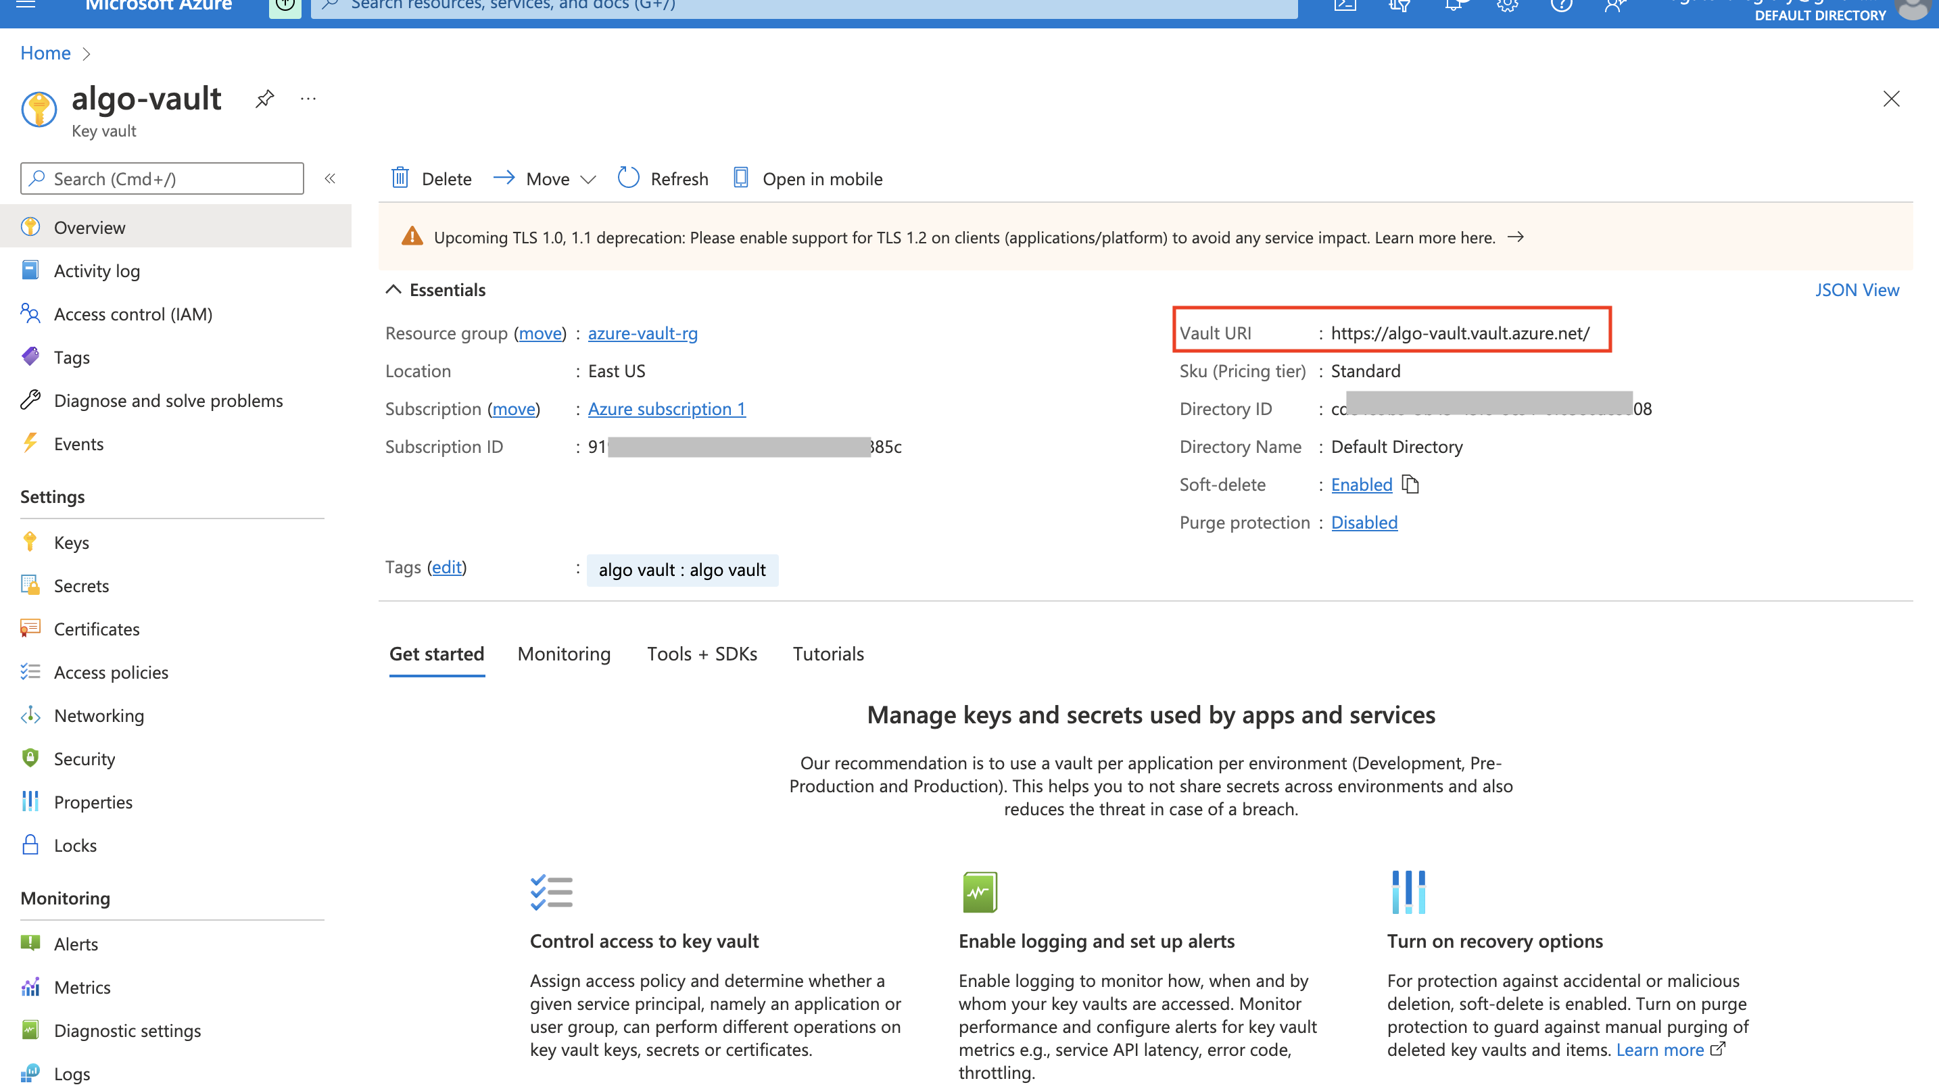Open Access policies sidebar item
1939x1087 pixels.
(x=111, y=671)
